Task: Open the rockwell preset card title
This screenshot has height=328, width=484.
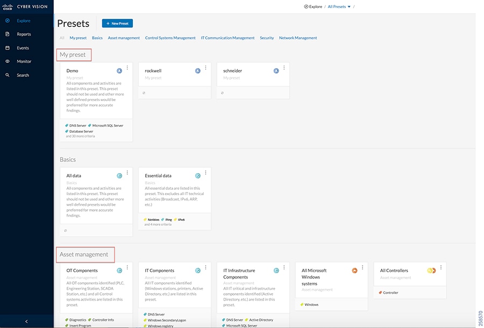Action: 153,70
